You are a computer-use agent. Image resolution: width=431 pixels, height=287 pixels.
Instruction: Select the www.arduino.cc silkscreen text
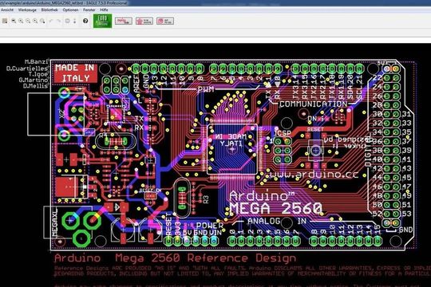pos(314,175)
